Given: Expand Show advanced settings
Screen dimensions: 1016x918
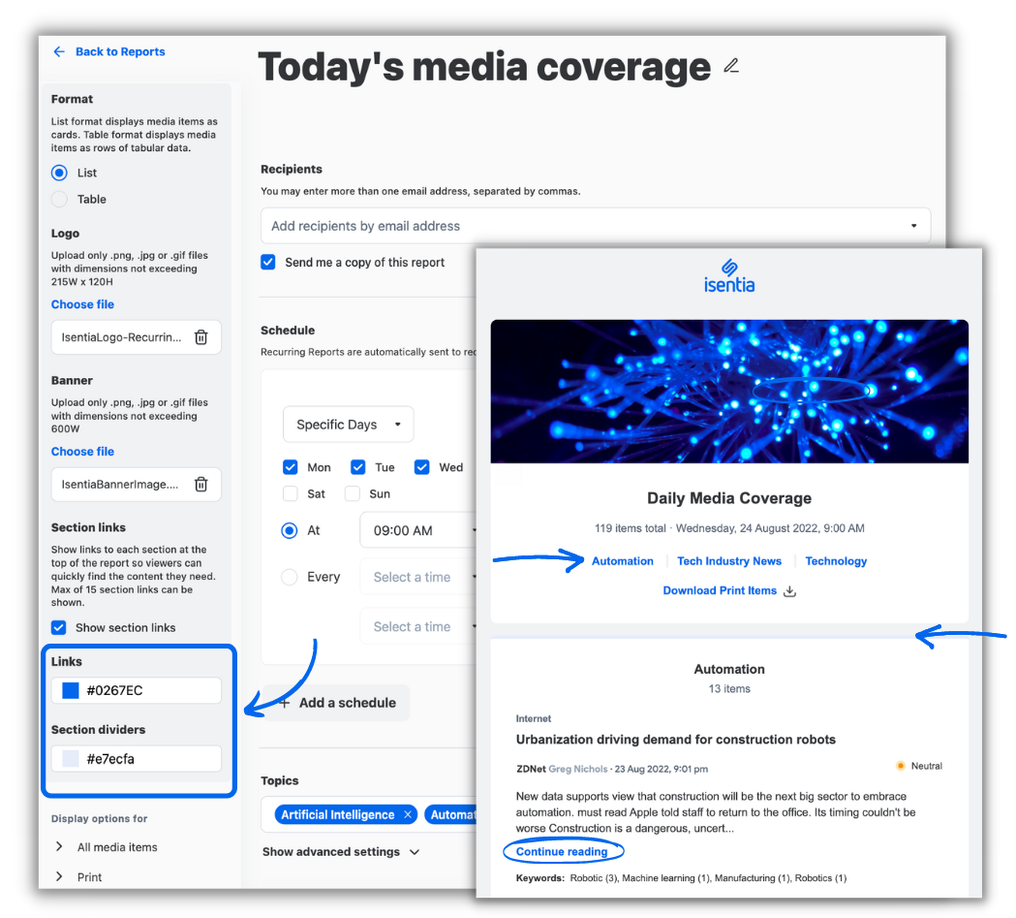Looking at the screenshot, I should click(341, 852).
